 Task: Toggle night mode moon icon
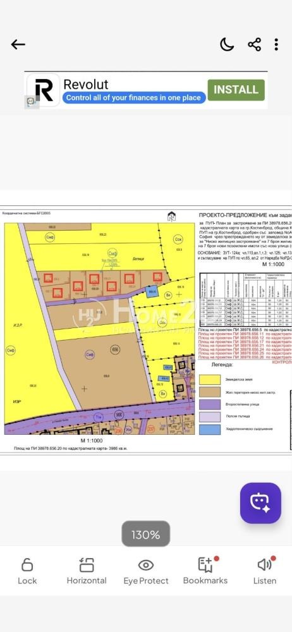pyautogui.click(x=227, y=44)
